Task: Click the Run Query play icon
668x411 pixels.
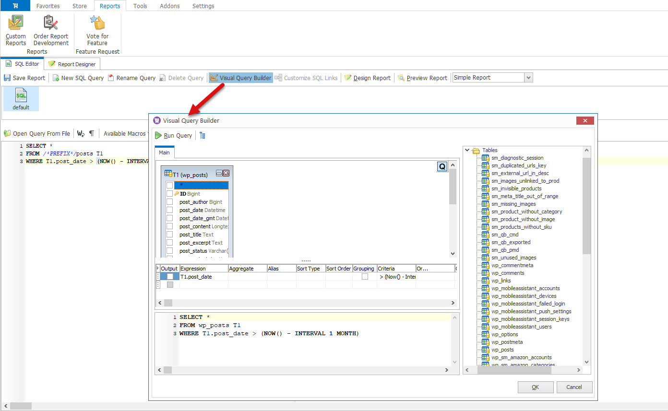Action: pyautogui.click(x=158, y=136)
